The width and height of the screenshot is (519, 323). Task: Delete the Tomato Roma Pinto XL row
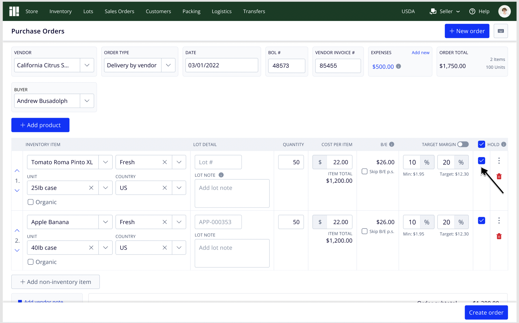(x=499, y=176)
